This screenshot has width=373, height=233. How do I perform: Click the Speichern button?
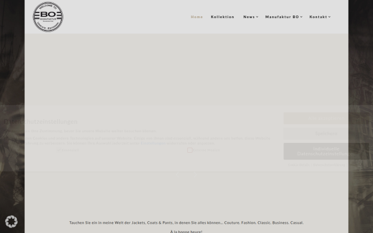(326, 134)
